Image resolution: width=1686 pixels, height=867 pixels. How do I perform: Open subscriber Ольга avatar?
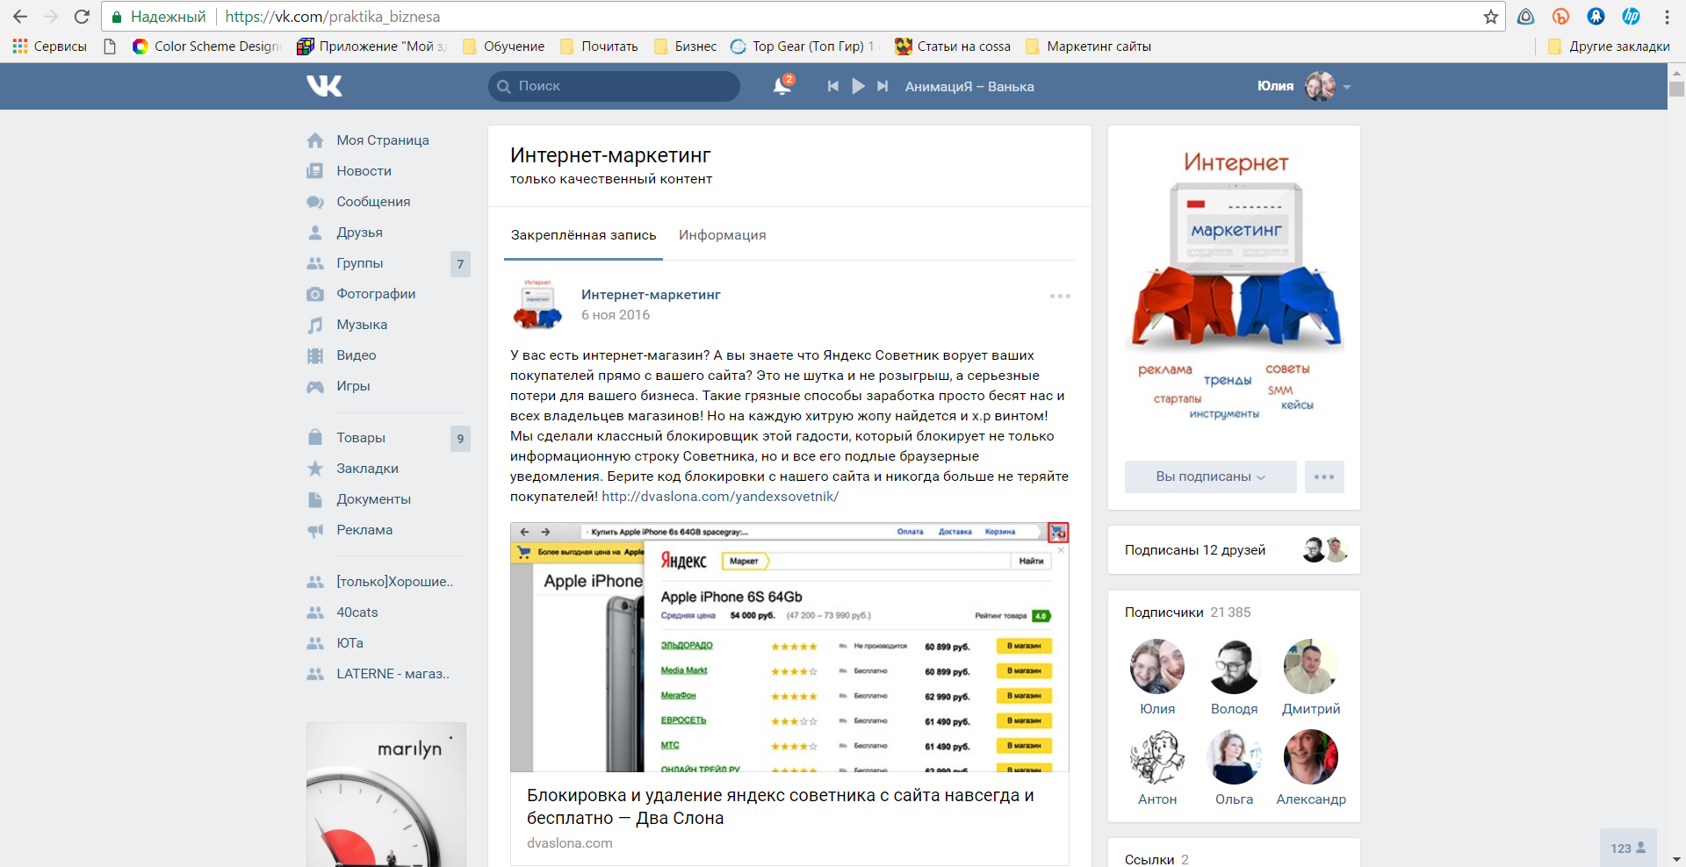tap(1234, 757)
